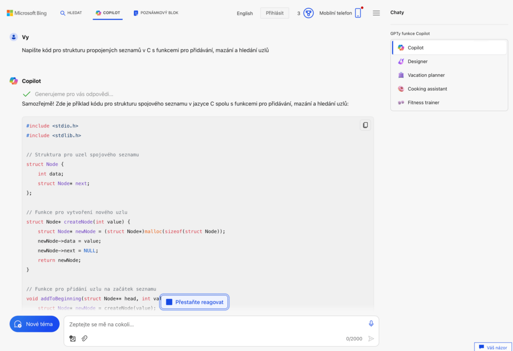Viewport: 513px width, 351px height.
Task: Copy code with the clipboard icon
Action: click(x=365, y=125)
